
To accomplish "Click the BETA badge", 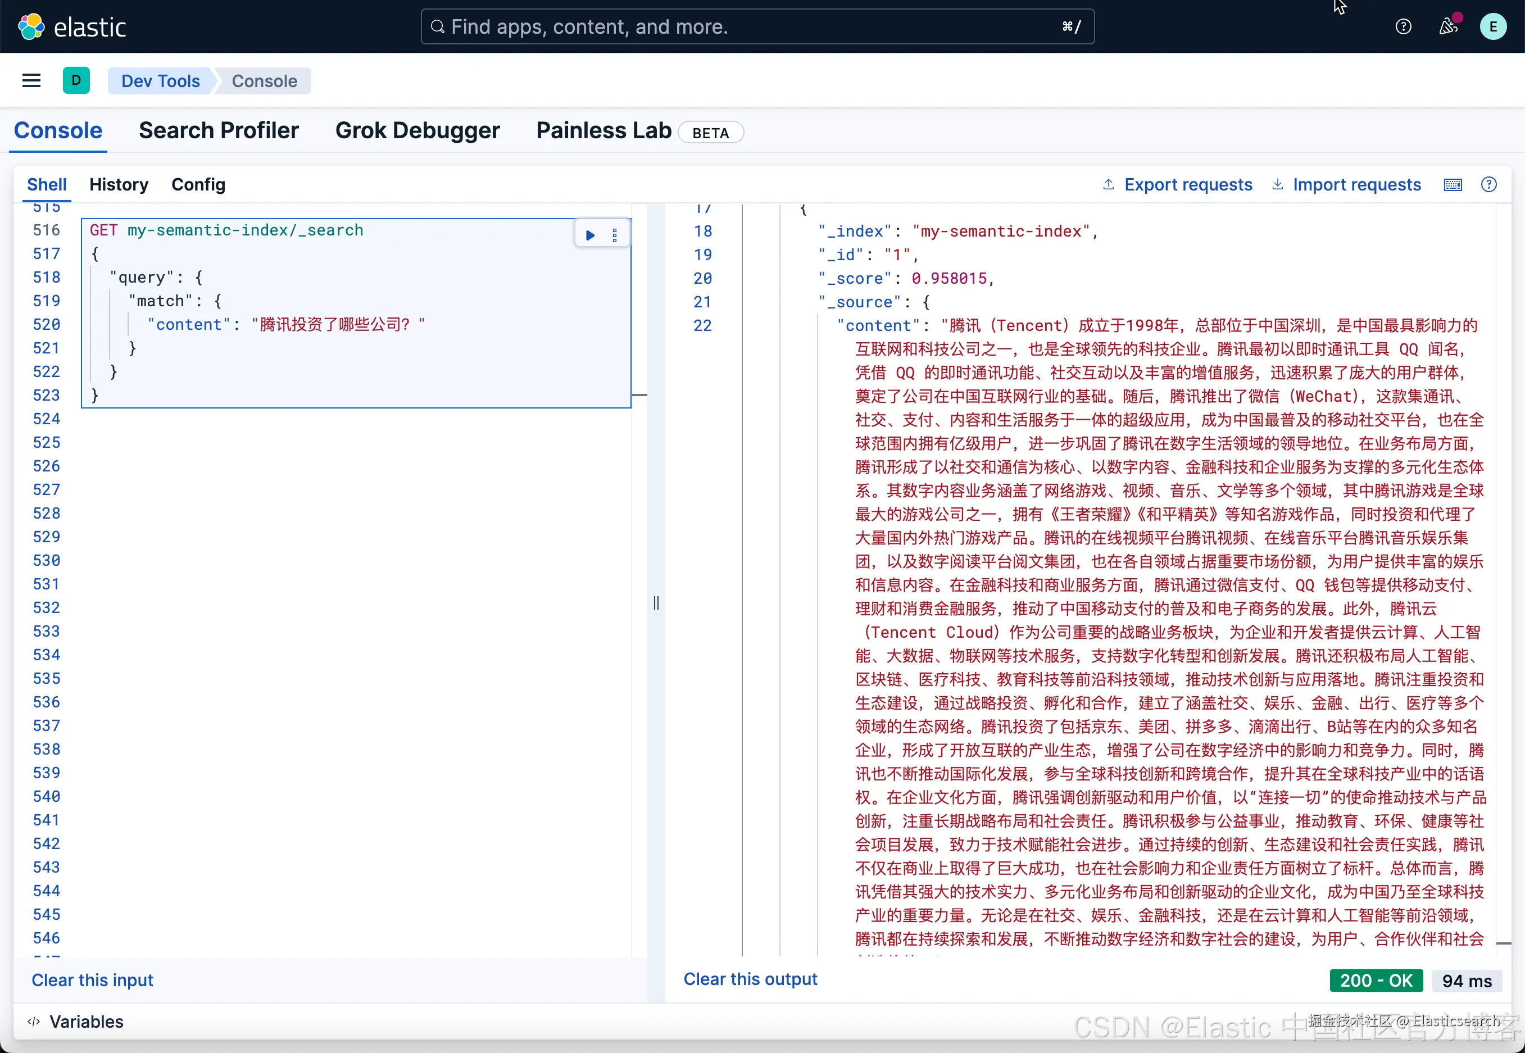I will [x=710, y=133].
